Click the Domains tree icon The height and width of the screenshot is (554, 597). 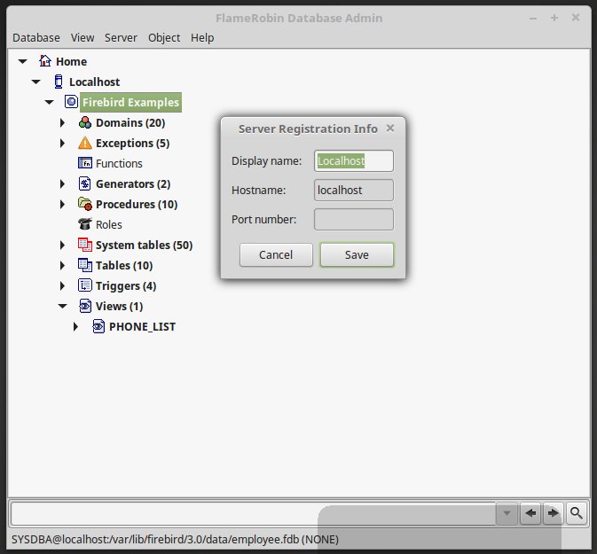(85, 123)
